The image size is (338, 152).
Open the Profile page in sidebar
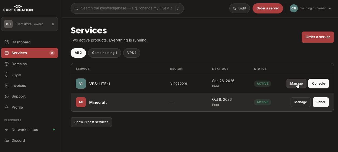point(29,107)
